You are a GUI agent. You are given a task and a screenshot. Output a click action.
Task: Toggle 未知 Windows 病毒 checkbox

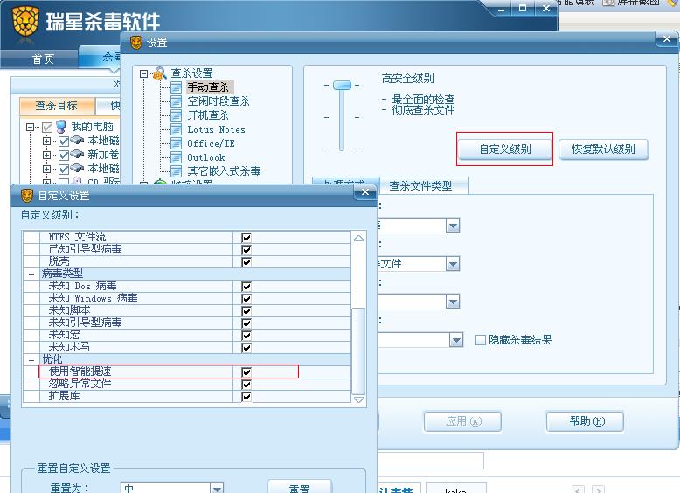246,299
